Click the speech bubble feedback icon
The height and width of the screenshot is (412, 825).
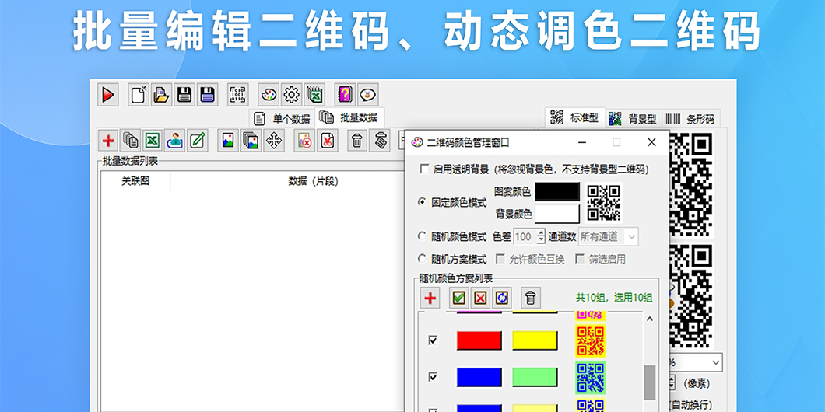[x=368, y=95]
